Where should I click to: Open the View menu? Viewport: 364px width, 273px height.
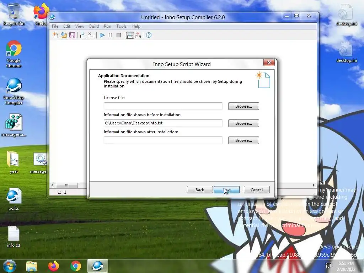pos(80,26)
